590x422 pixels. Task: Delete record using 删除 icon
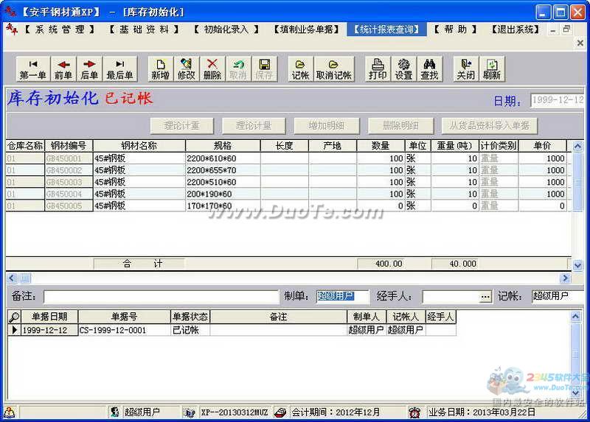[x=212, y=69]
